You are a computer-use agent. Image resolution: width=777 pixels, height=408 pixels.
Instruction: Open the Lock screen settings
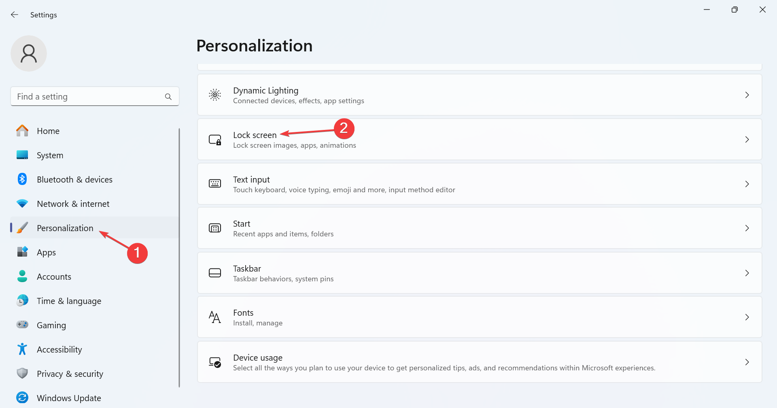coord(479,140)
